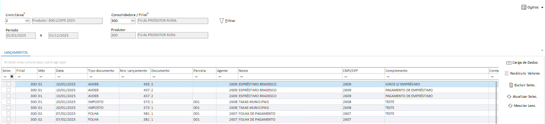Sort by the Filial column header

[26, 71]
